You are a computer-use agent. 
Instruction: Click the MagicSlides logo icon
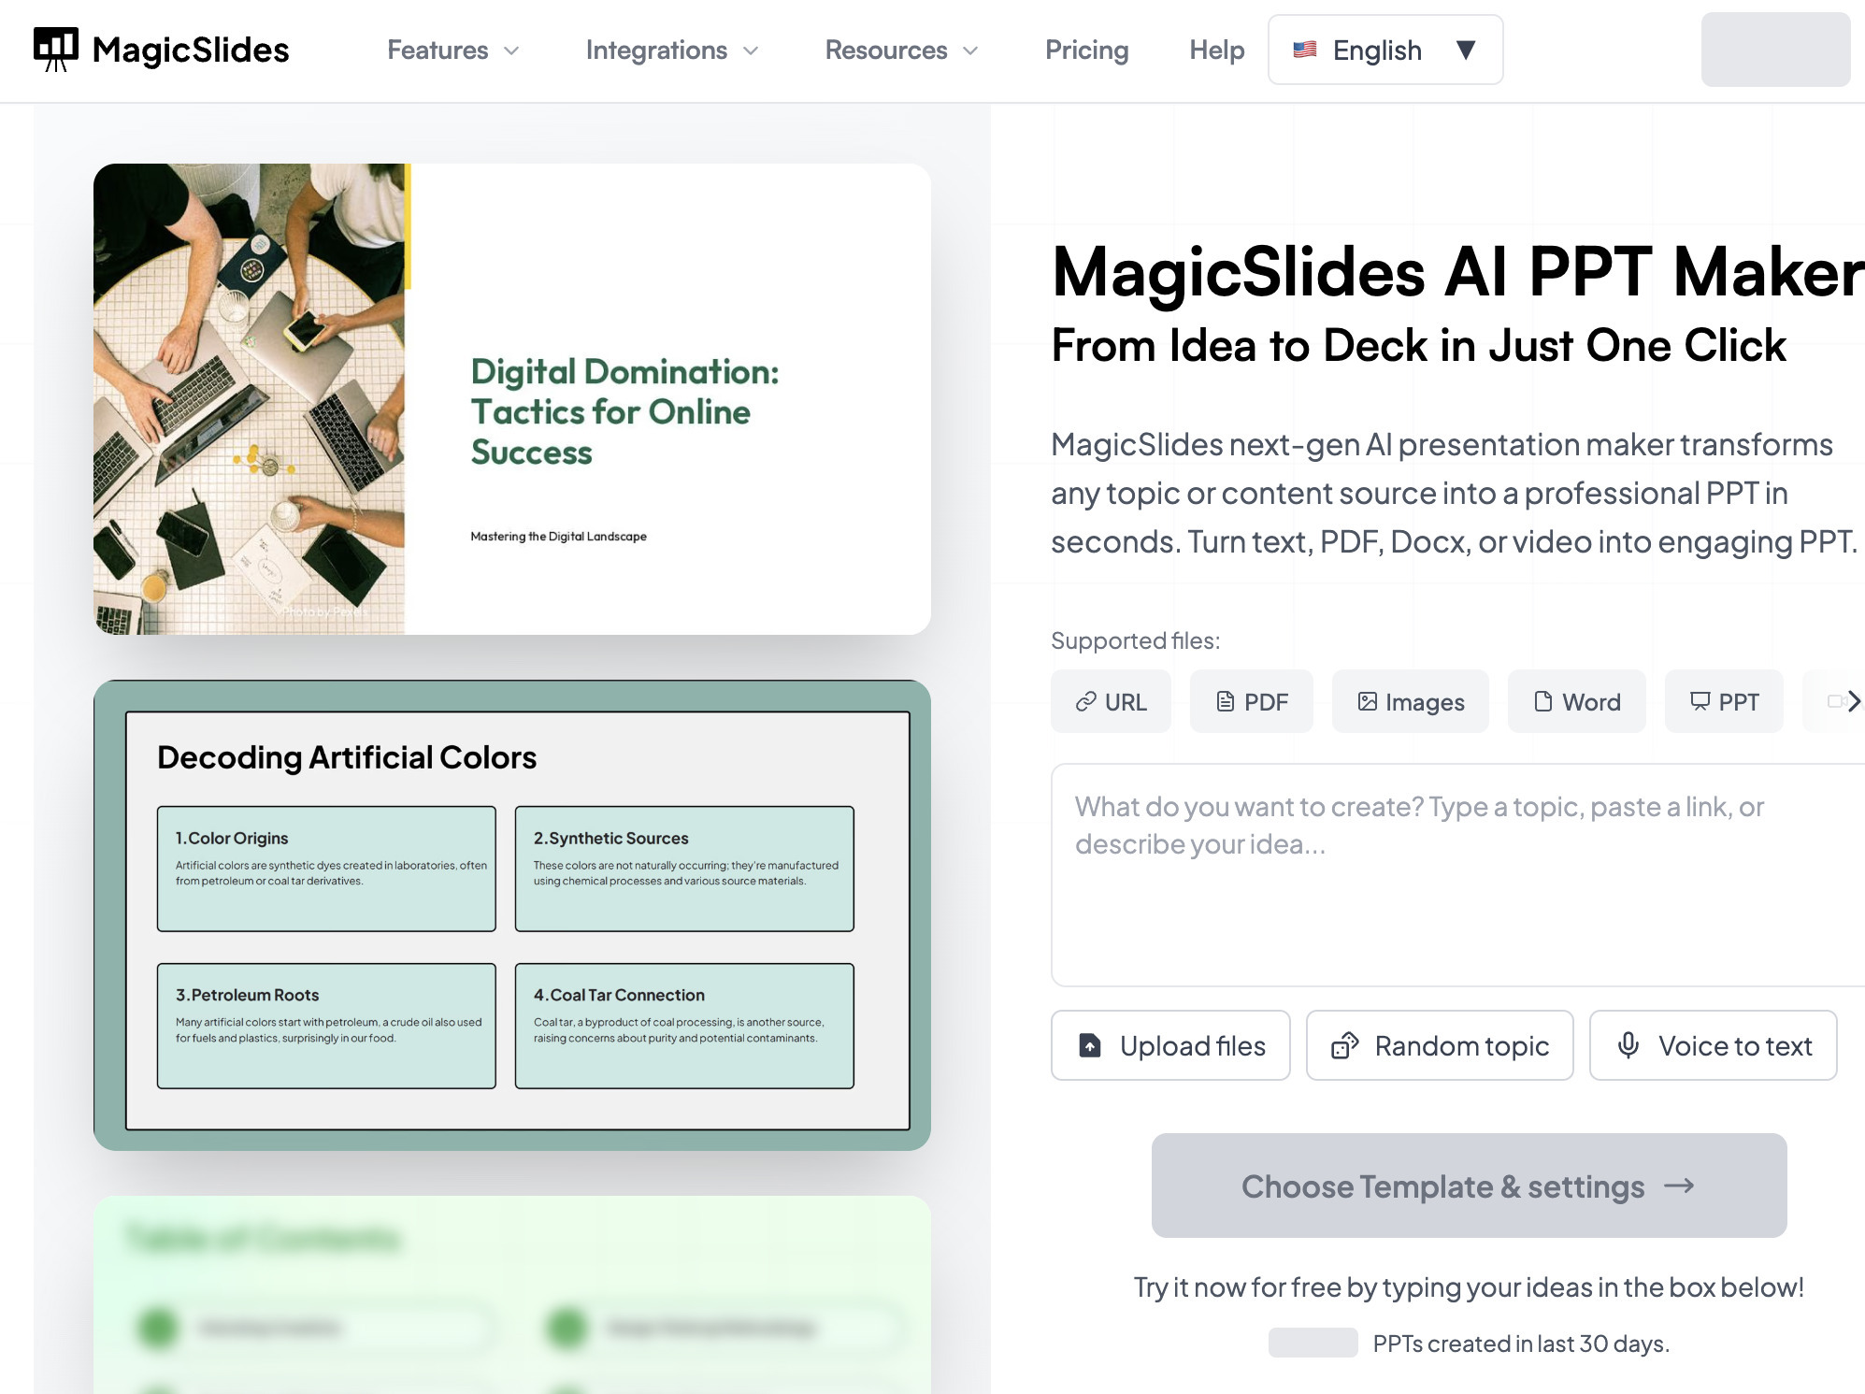(x=56, y=50)
